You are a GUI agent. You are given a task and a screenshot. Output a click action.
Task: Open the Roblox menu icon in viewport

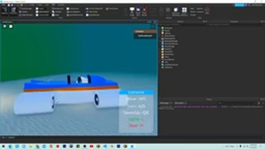tap(5, 26)
